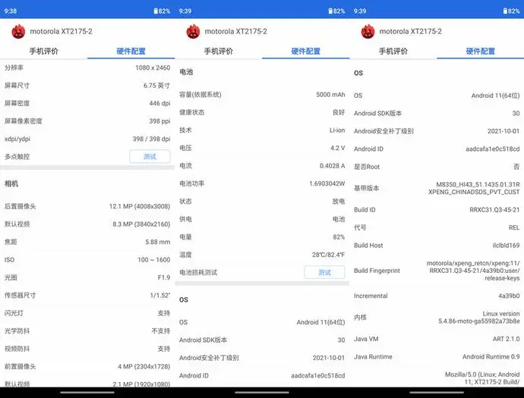Tap the battery icon in the 9:38 status bar
Viewport: 524px width, 398px height.
coord(156,11)
